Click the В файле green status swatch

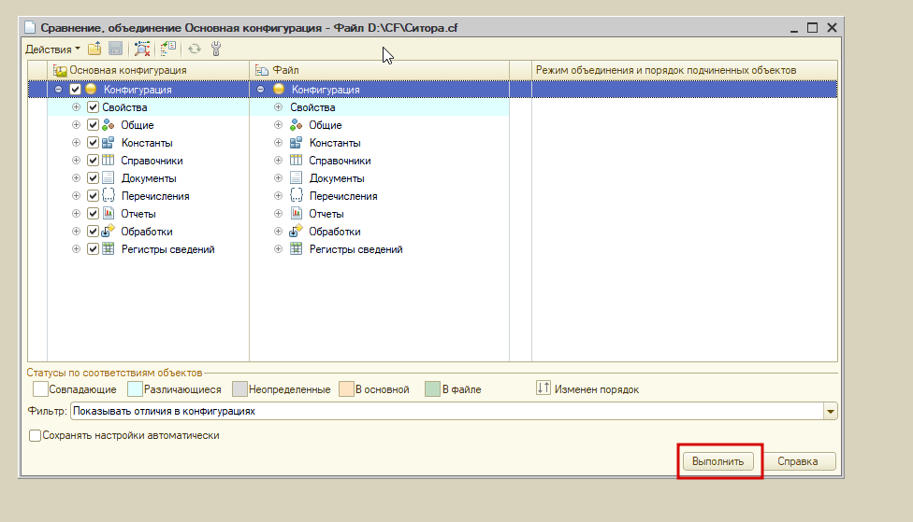point(432,388)
